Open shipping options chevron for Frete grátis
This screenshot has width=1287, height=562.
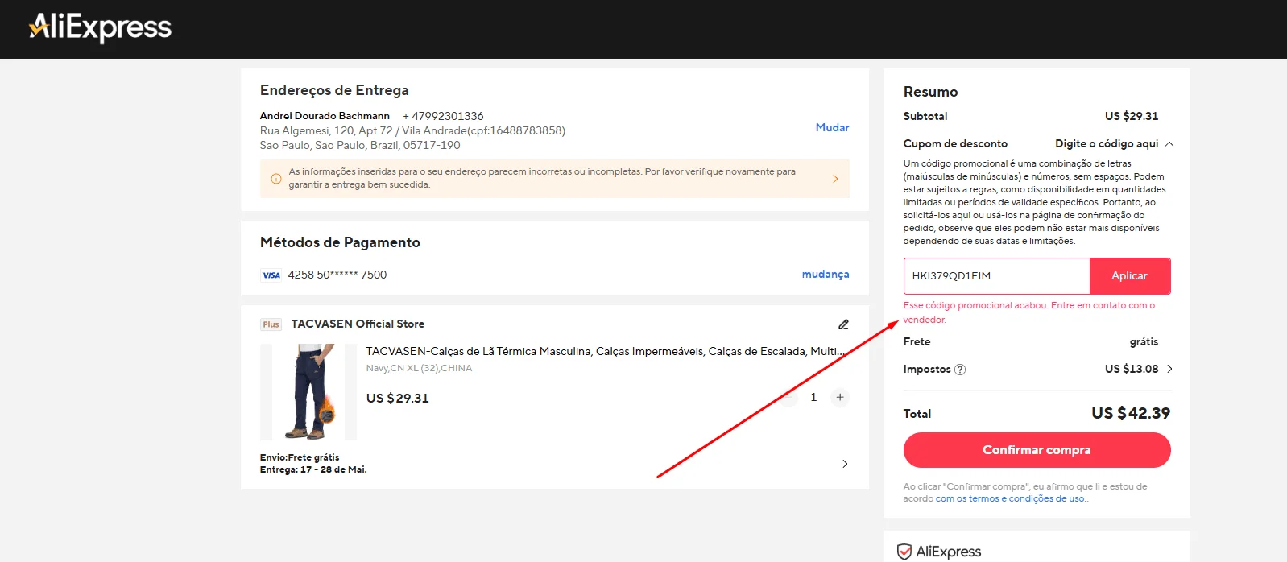click(844, 464)
